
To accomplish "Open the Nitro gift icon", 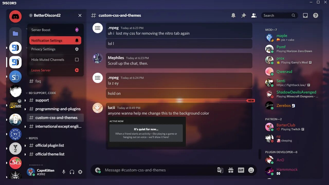I will point(231,170).
